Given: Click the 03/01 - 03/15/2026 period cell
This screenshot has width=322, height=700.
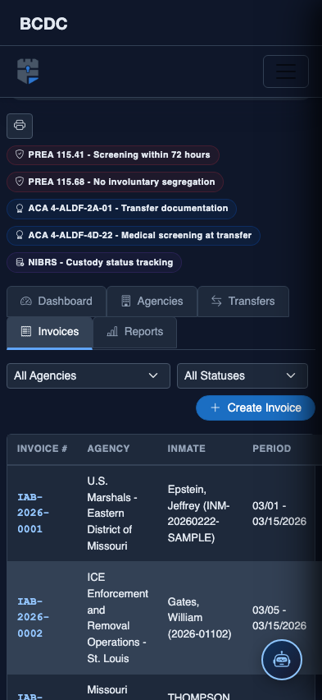Looking at the screenshot, I should pyautogui.click(x=279, y=513).
